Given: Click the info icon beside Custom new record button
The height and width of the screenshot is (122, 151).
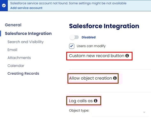Looking at the screenshot, I should [x=127, y=56].
